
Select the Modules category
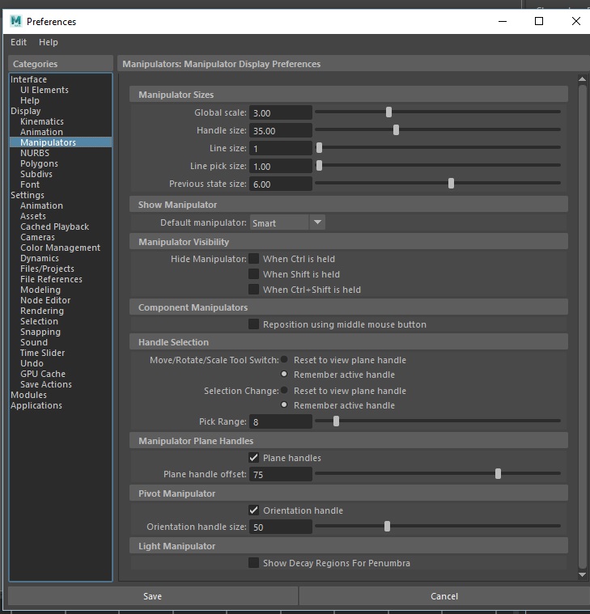click(x=28, y=395)
